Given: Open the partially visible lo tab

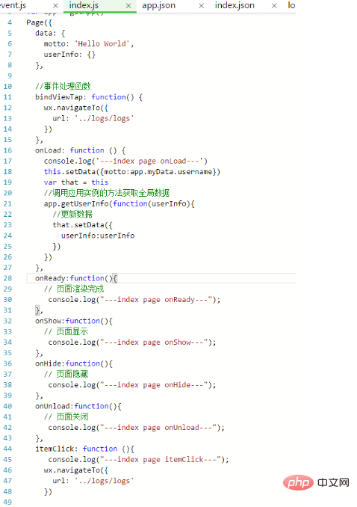Looking at the screenshot, I should pos(291,5).
